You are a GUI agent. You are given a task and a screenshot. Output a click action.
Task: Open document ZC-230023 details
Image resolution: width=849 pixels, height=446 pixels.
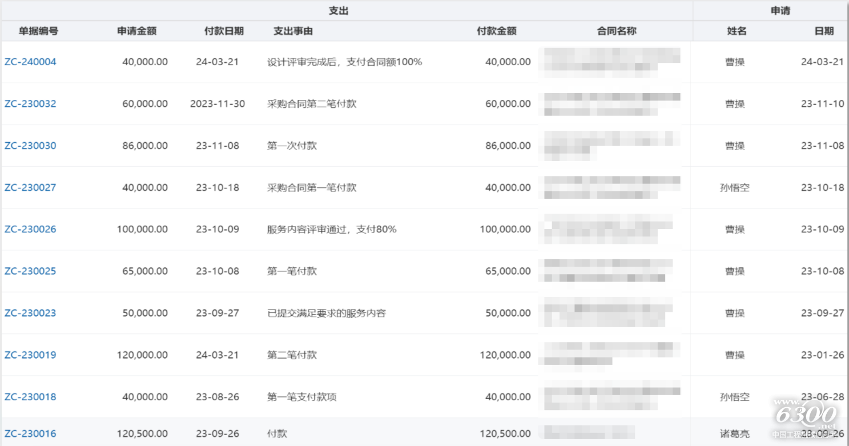(x=30, y=313)
